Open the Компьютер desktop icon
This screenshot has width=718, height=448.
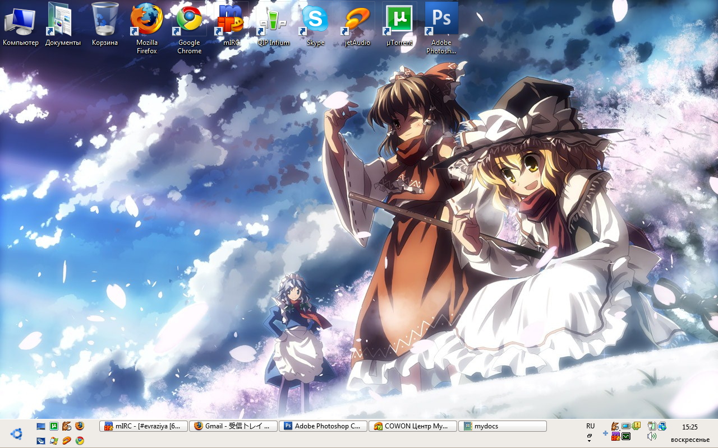coord(21,25)
